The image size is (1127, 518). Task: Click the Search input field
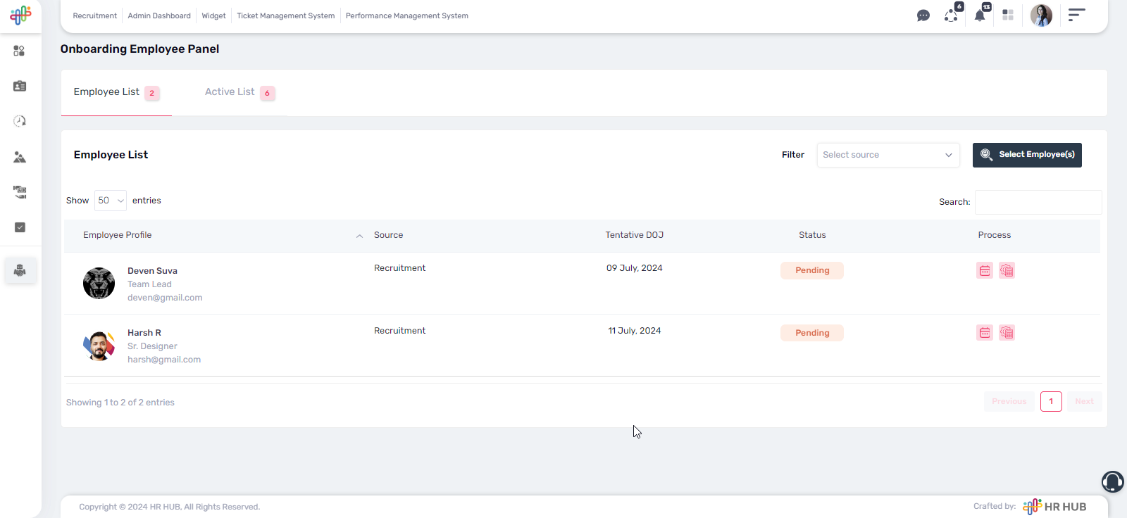click(x=1038, y=202)
